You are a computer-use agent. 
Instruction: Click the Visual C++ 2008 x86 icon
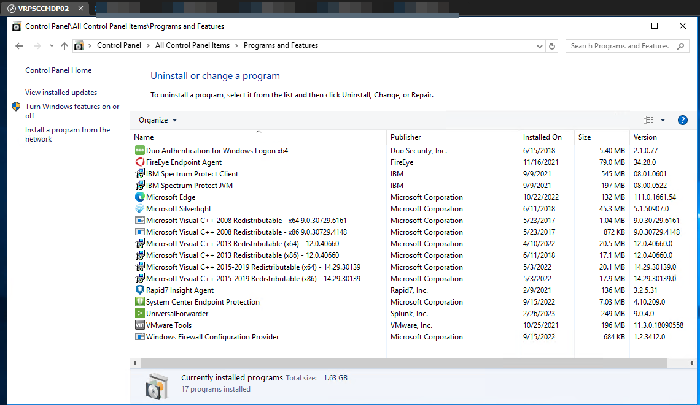tap(140, 232)
